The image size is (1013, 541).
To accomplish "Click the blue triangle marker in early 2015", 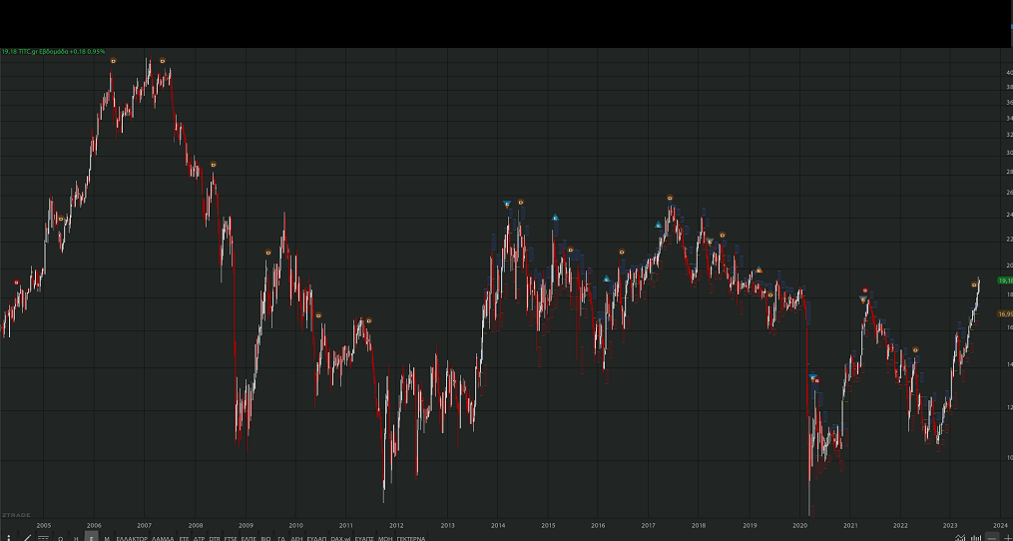I will click(555, 218).
